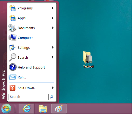132x114 pixels.
Task: Expand the Programs submenu arrow
Action: coord(53,8)
